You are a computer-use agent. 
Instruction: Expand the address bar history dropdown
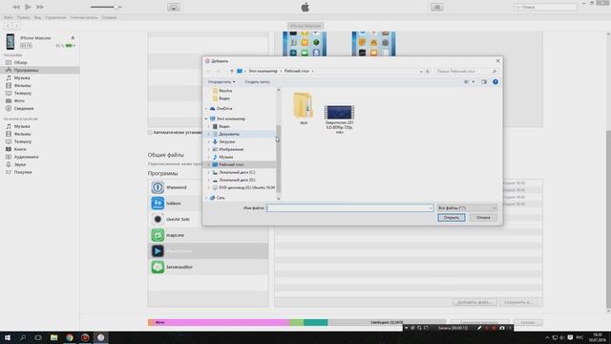[421, 72]
